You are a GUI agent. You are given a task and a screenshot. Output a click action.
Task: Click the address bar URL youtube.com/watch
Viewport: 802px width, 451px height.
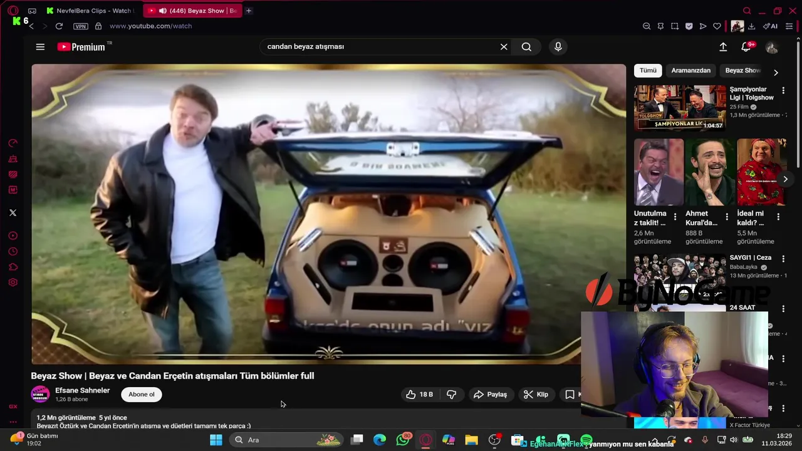[x=150, y=26]
